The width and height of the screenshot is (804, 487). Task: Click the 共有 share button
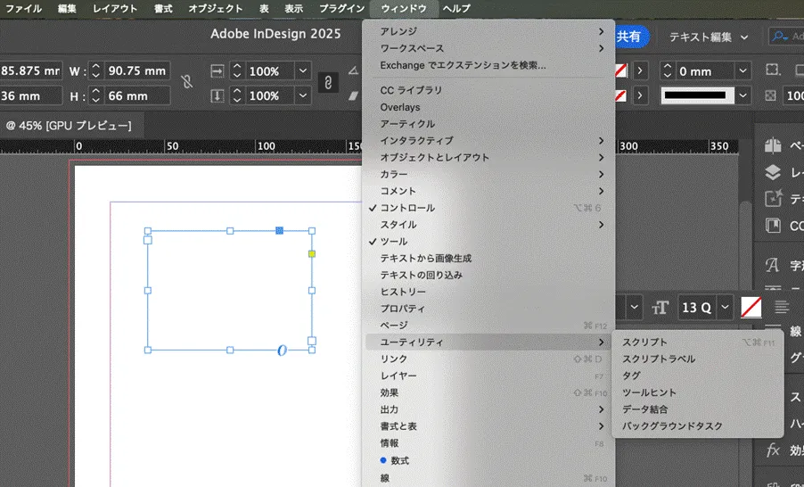point(631,37)
